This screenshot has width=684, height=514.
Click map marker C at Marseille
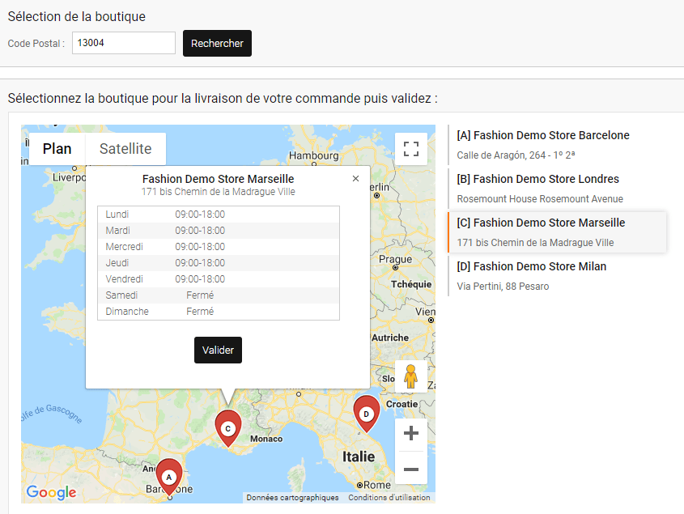point(227,428)
